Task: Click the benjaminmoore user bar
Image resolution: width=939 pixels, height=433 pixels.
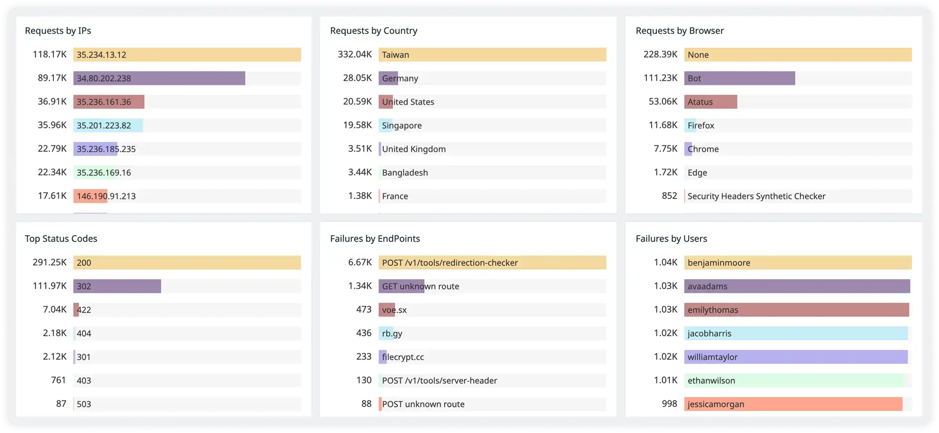Action: [x=798, y=263]
